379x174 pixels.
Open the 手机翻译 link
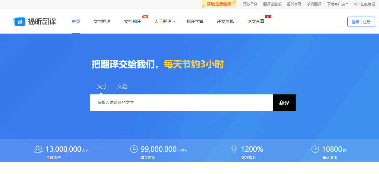point(314,4)
